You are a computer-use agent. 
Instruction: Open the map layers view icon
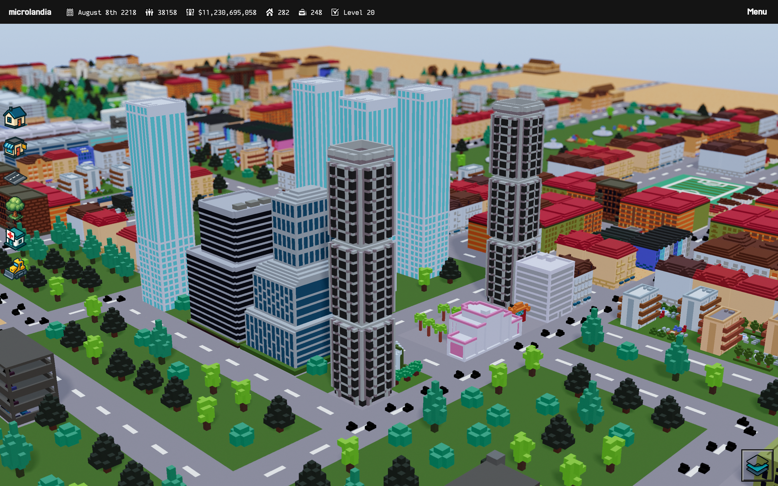757,465
